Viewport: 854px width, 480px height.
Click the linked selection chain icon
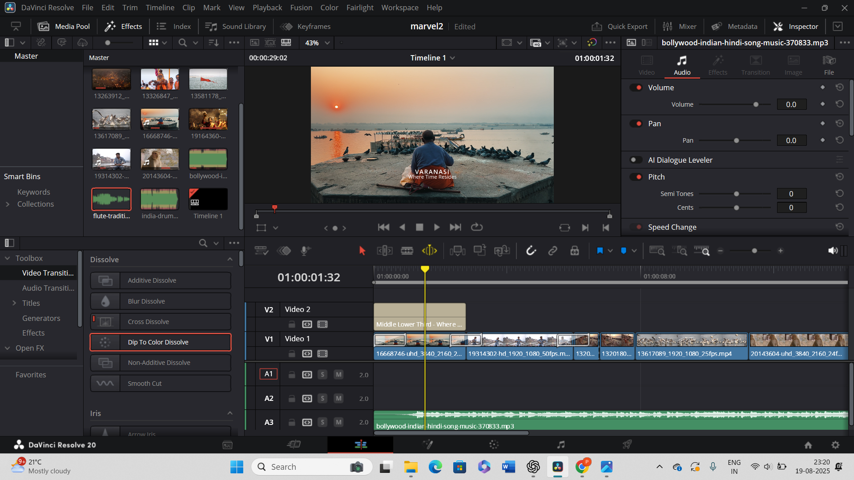pyautogui.click(x=552, y=251)
